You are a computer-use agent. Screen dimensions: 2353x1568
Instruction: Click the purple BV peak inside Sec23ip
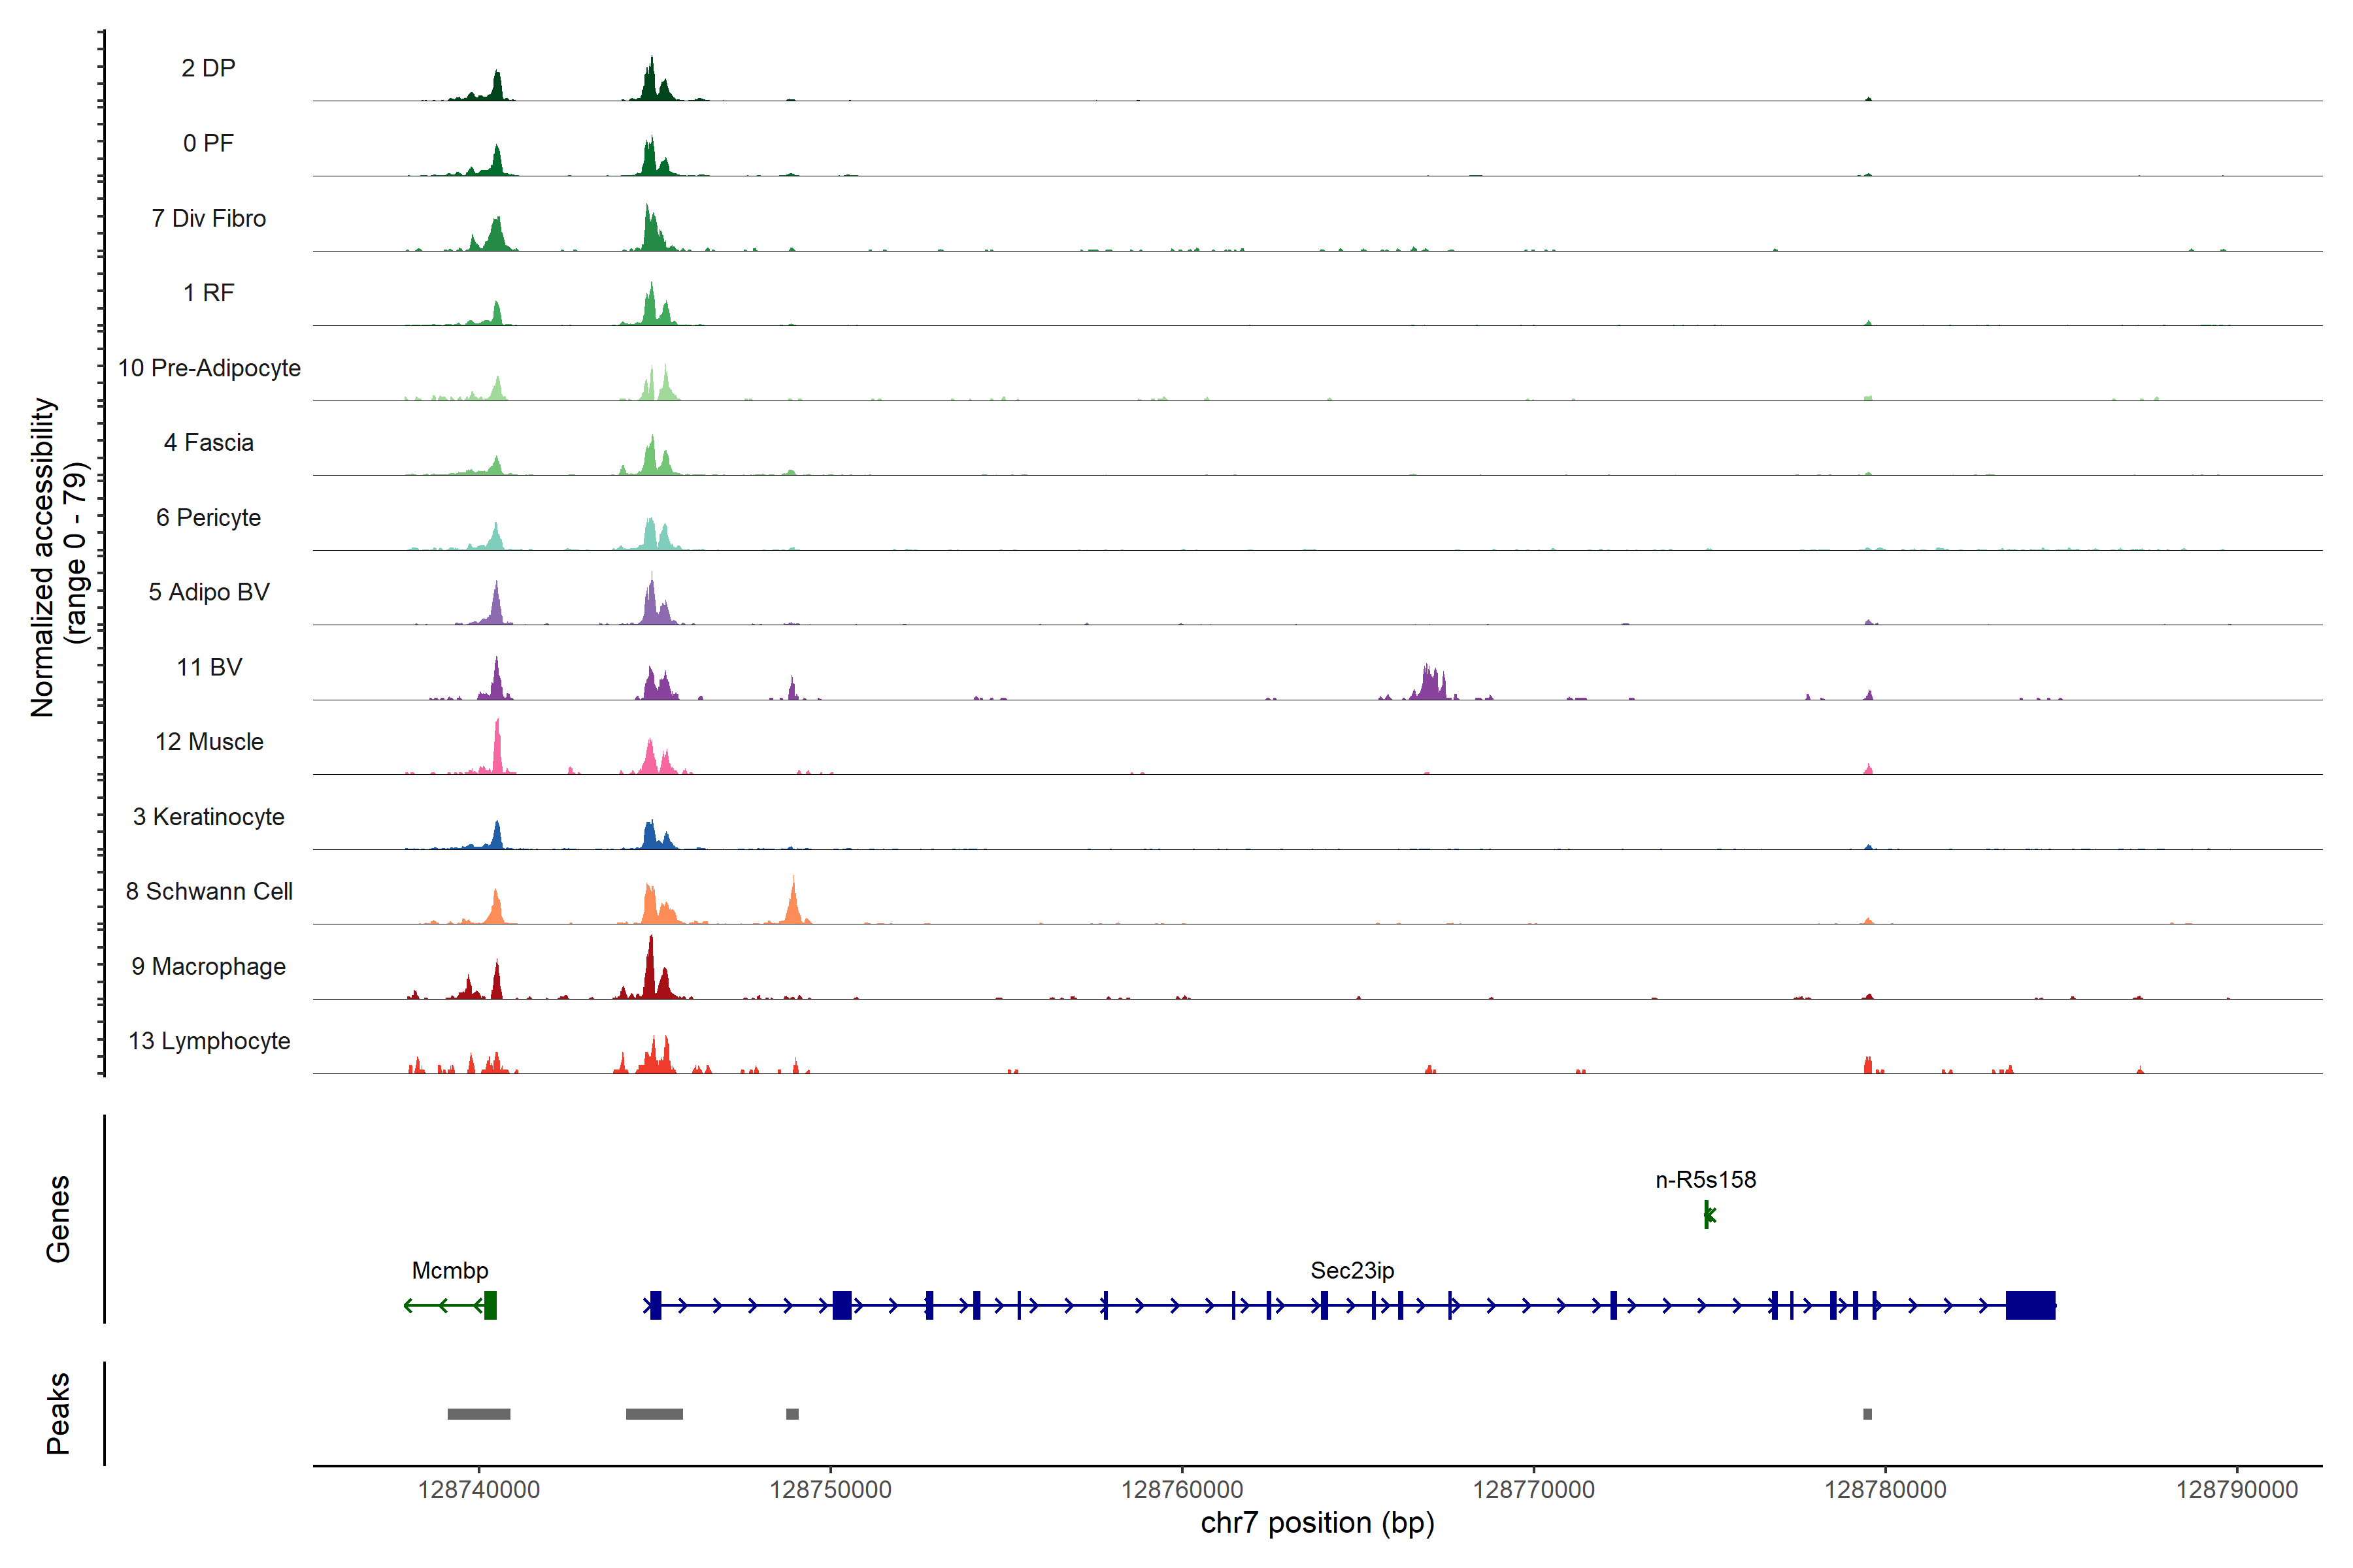[1429, 685]
